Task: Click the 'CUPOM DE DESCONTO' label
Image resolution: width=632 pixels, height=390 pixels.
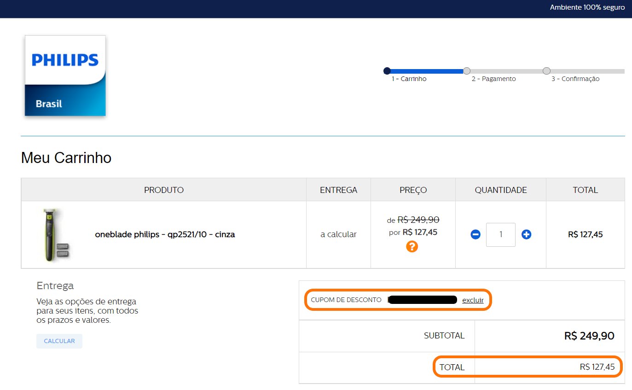Action: tap(346, 300)
